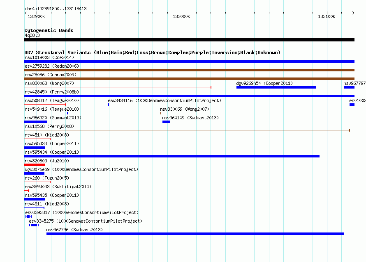Click the nsv595433 (Cooper2011) blue bar

click(x=35, y=148)
